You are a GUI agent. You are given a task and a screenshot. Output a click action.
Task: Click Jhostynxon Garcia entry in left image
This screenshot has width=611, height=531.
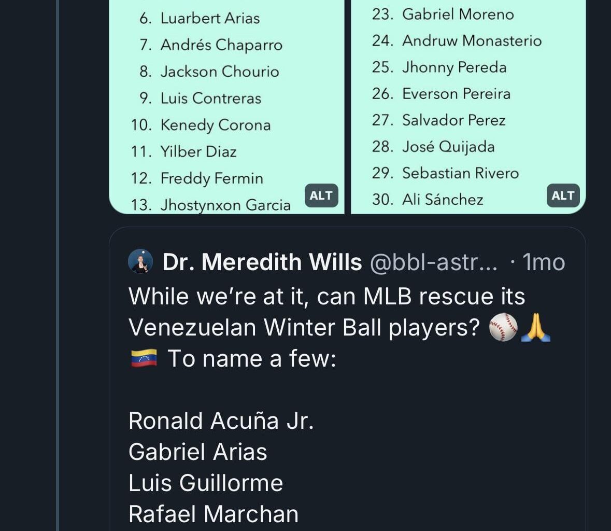coord(225,205)
